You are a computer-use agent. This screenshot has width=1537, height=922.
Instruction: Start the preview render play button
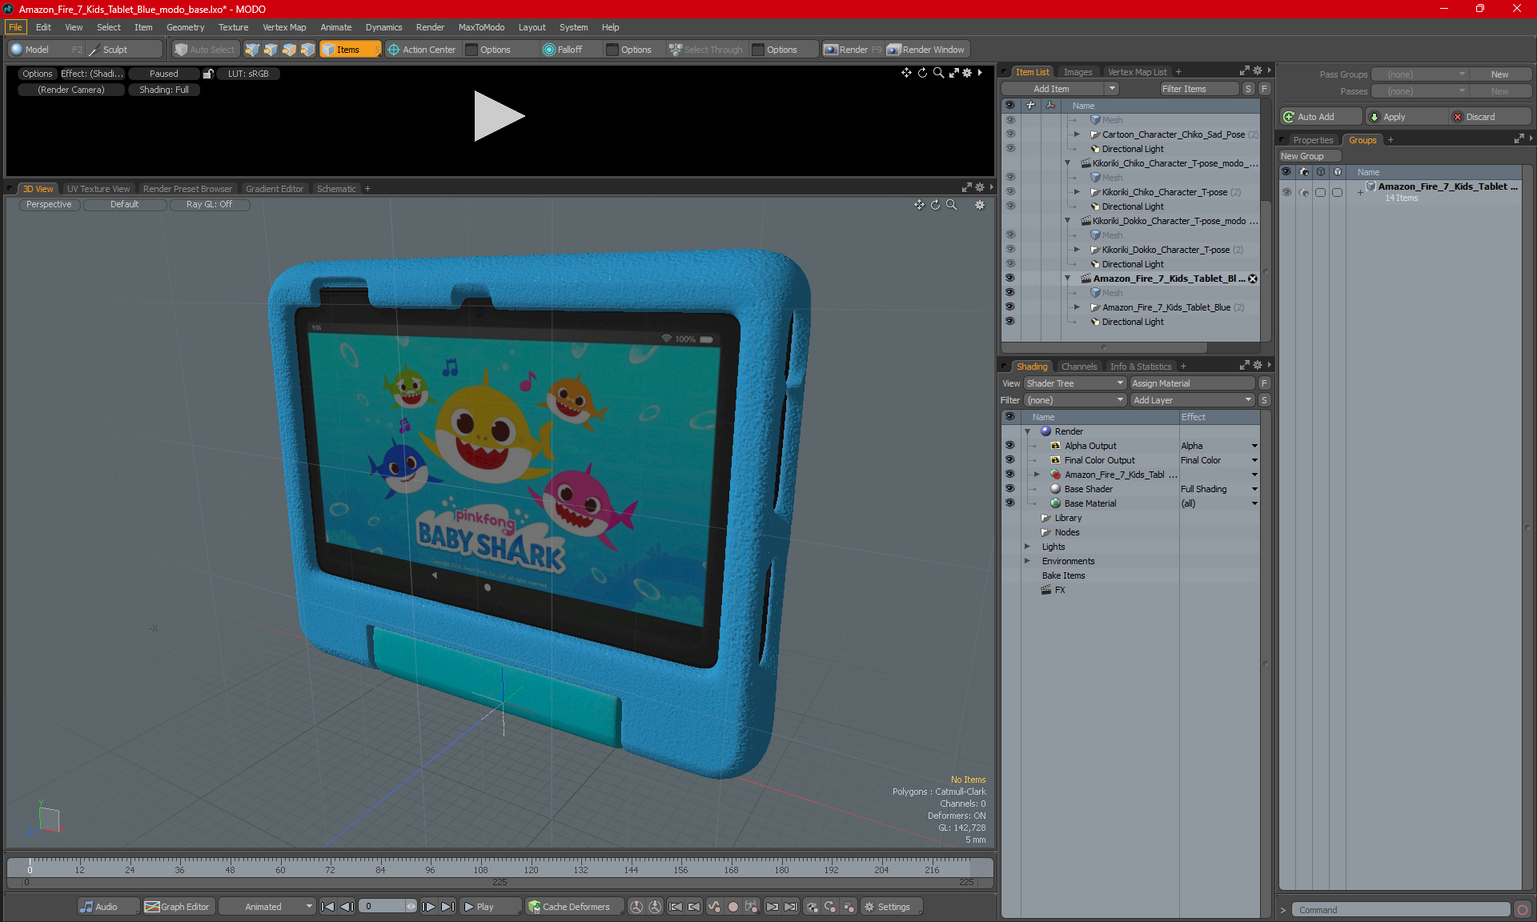(x=499, y=116)
